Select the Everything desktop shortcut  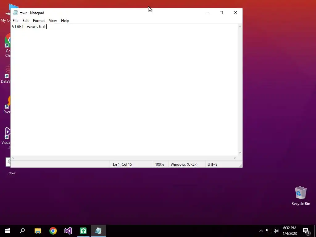click(7, 106)
